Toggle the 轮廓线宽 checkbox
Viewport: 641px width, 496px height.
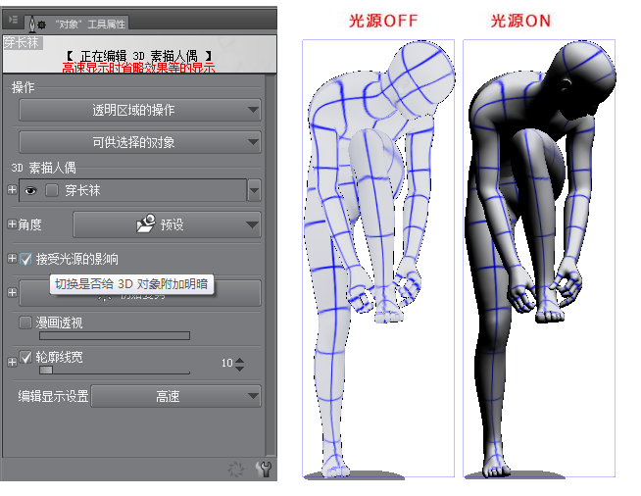25,358
